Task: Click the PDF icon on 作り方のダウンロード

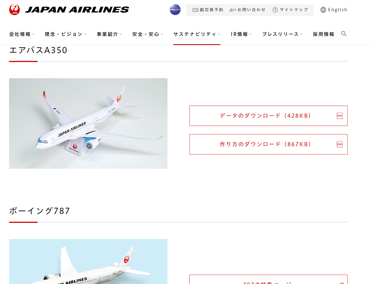Action: pos(340,144)
